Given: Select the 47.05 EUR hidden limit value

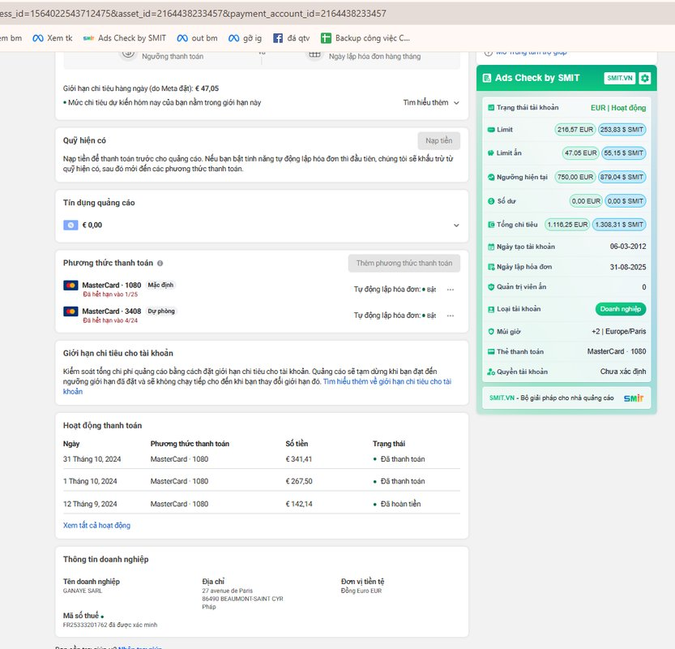Looking at the screenshot, I should [x=580, y=153].
